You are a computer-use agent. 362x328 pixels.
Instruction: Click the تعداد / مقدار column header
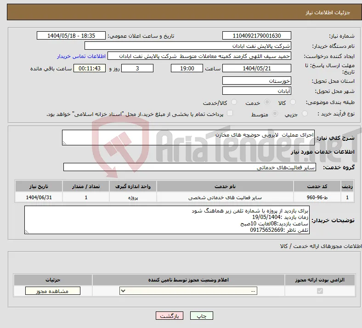point(86,186)
